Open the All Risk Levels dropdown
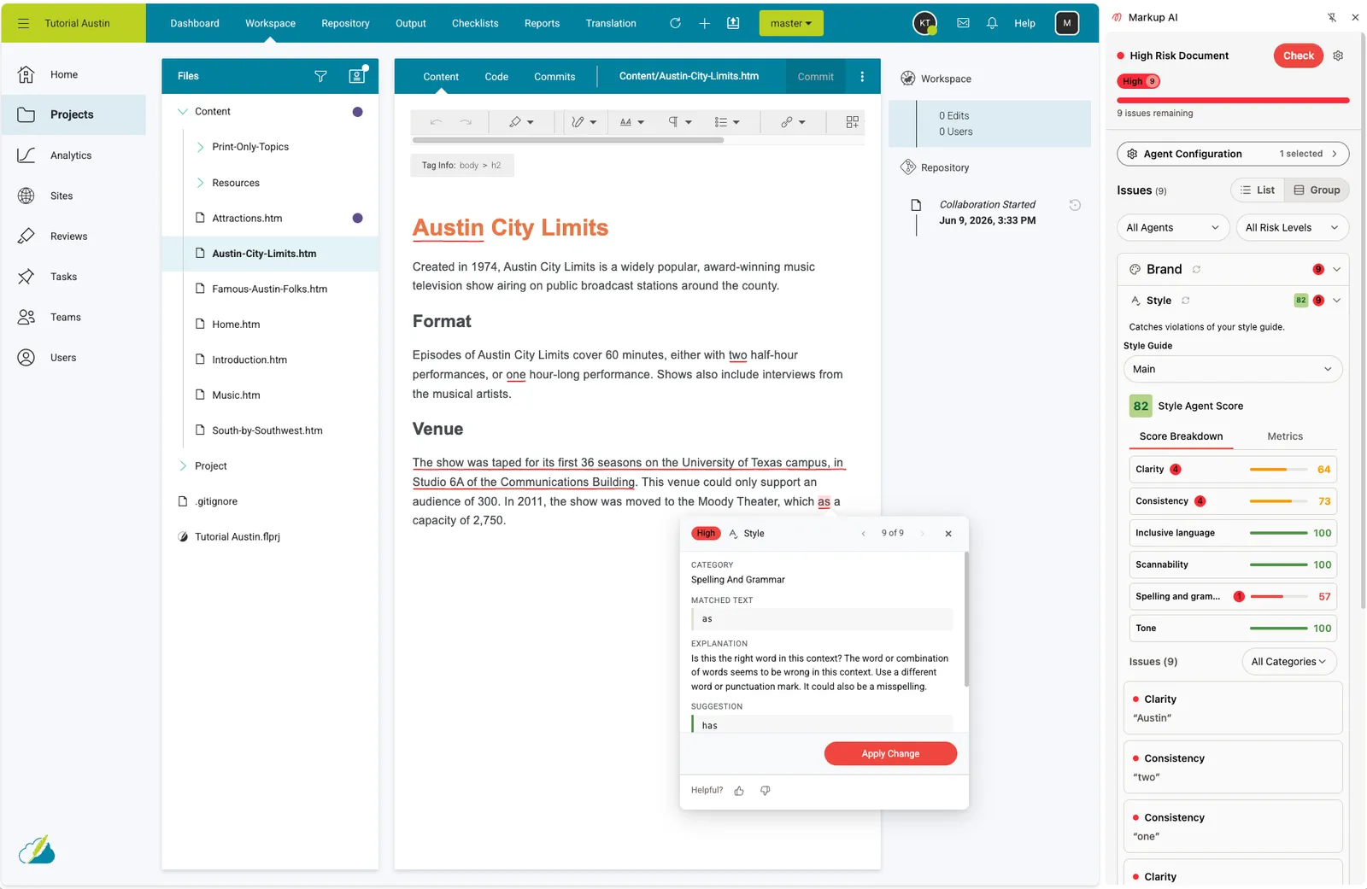Screen dimensions: 1367x889 tap(1292, 228)
